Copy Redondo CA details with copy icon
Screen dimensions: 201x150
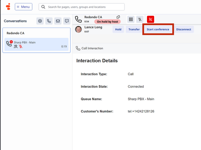[x=118, y=17]
